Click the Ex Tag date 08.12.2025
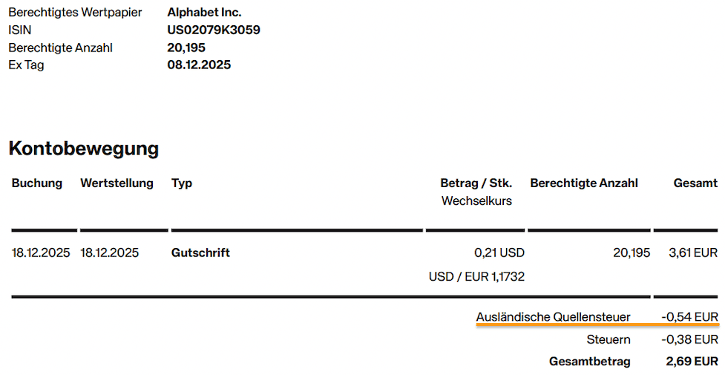 [x=199, y=65]
